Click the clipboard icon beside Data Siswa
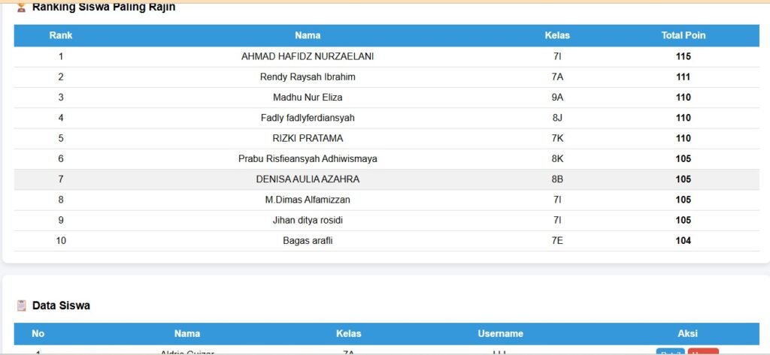 pyautogui.click(x=21, y=305)
